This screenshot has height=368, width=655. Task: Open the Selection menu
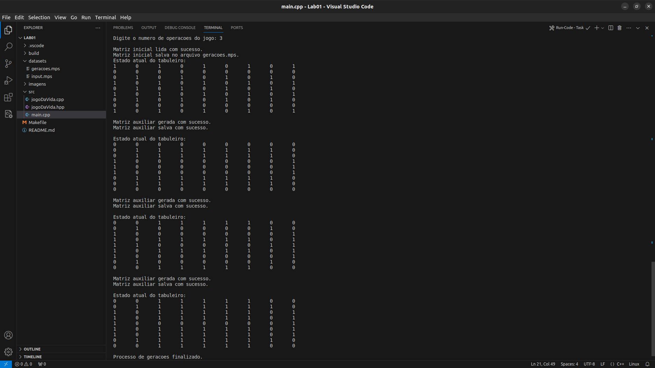tap(39, 17)
